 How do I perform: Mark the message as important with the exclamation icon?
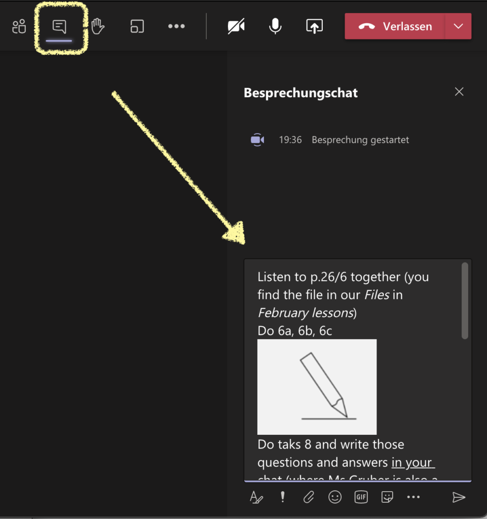(282, 497)
